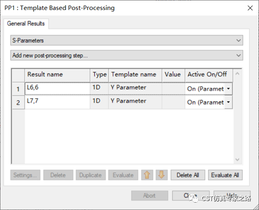Click the scrollbar down arrow in results table
This screenshot has width=259, height=210.
(237, 160)
